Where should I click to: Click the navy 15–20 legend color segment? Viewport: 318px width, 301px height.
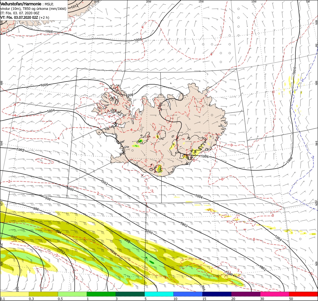pyautogui.click(x=217, y=294)
